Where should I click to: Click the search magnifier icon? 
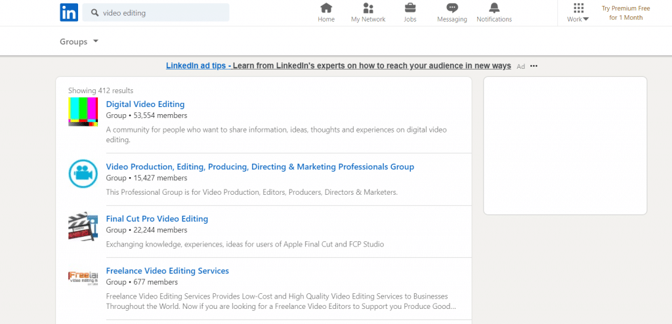(95, 13)
